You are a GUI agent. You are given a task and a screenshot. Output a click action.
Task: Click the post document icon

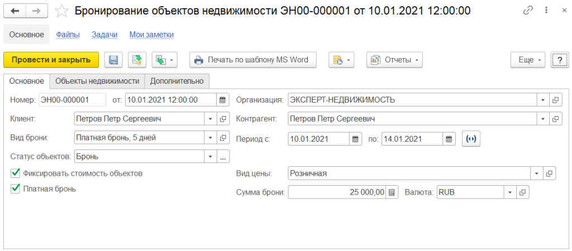(136, 60)
